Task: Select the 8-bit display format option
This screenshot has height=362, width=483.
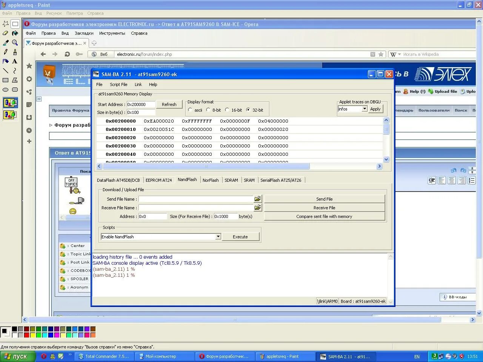Action: (208, 110)
